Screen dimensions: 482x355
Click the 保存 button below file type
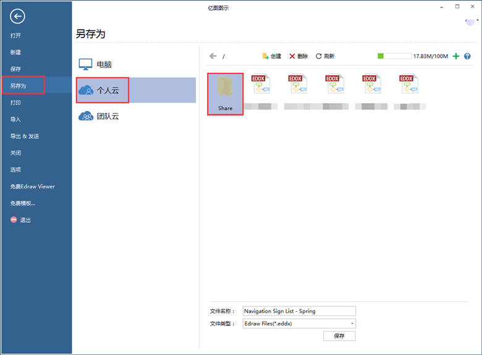point(339,336)
